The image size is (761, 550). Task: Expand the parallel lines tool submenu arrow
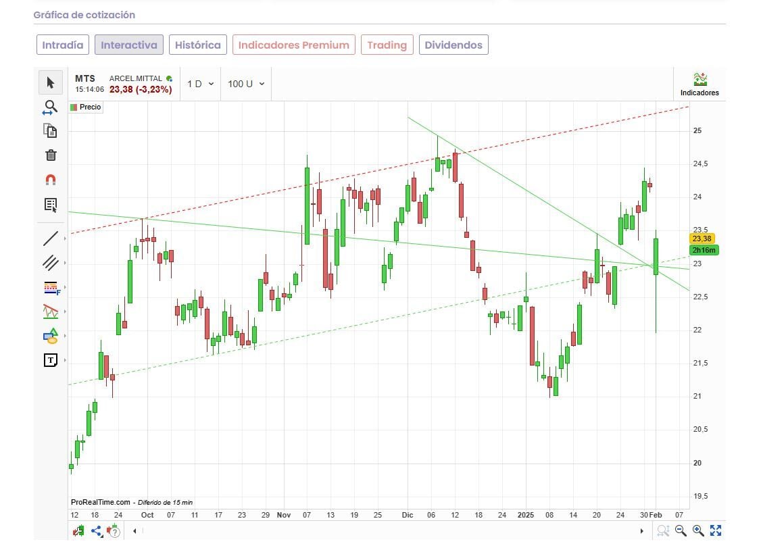tap(65, 263)
